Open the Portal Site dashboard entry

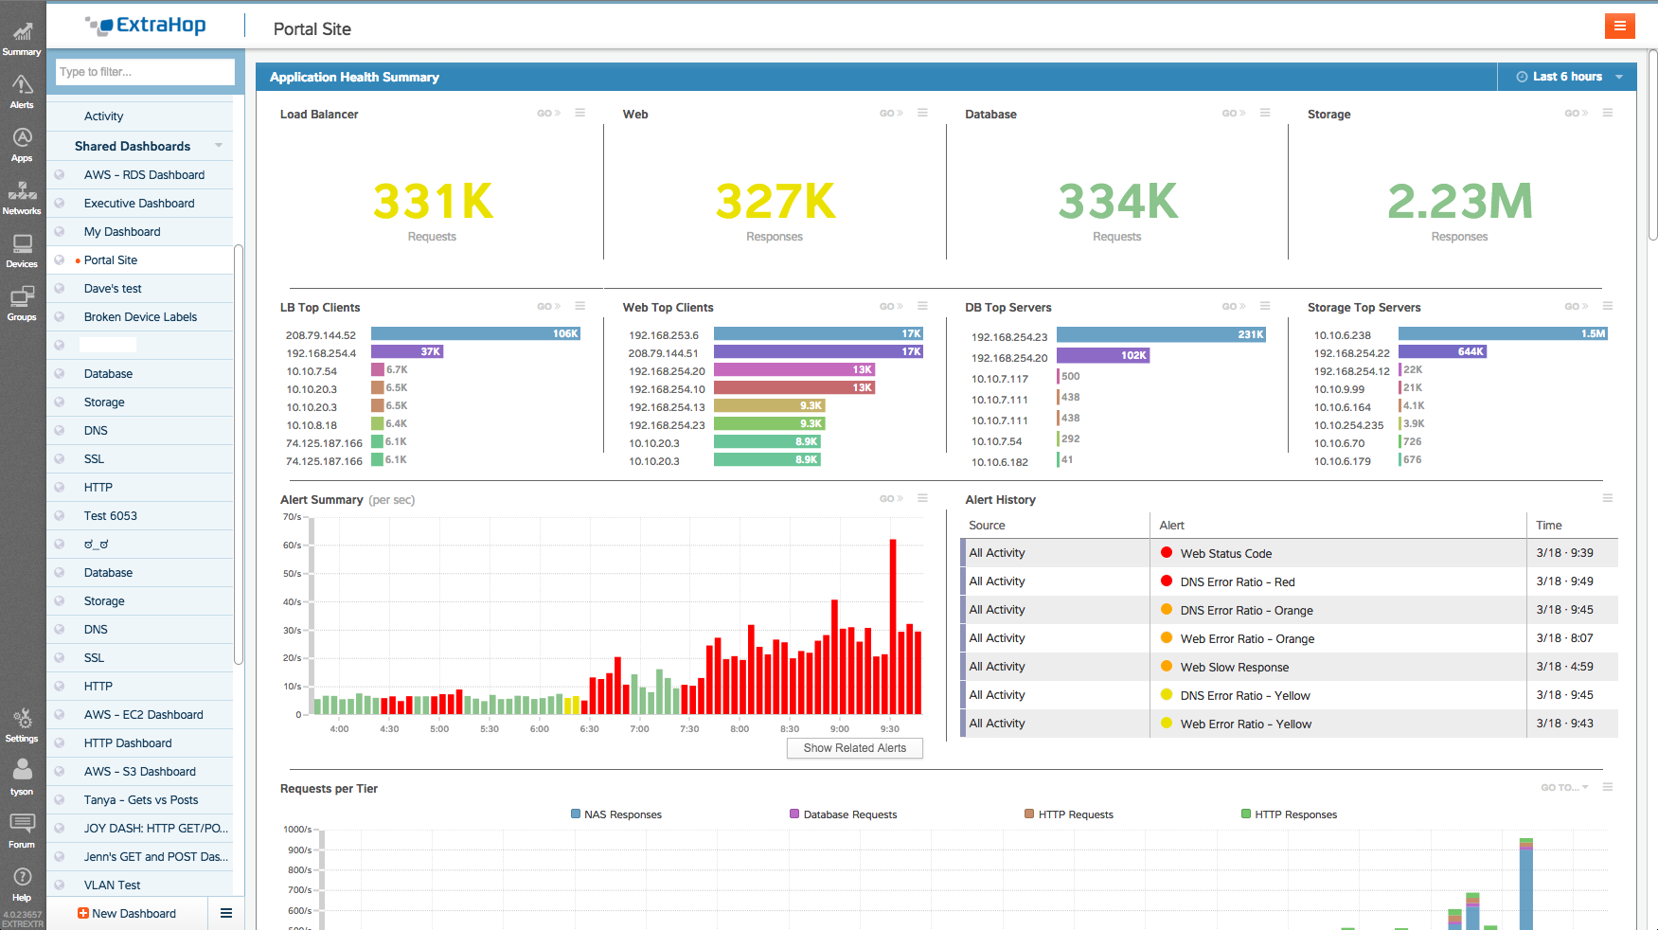140,260
